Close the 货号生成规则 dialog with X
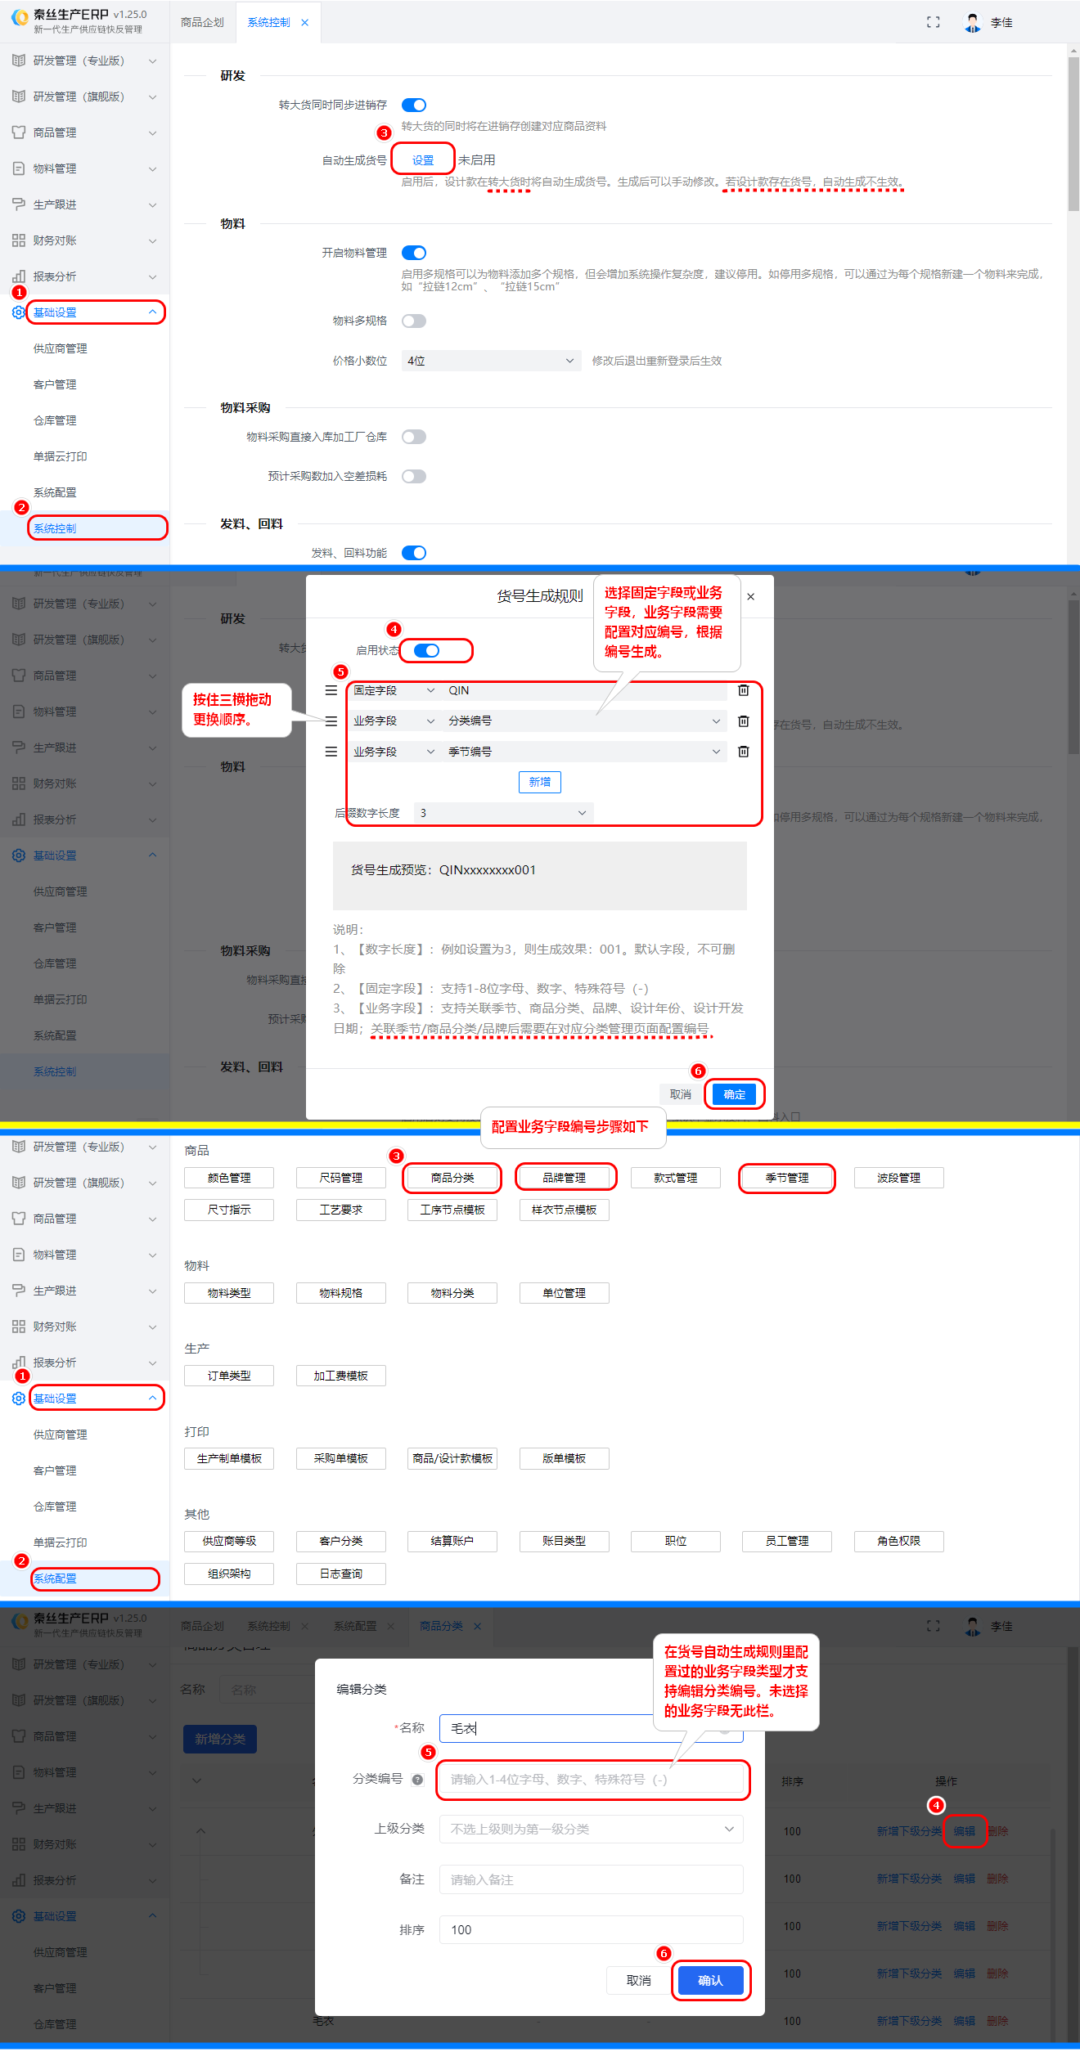The width and height of the screenshot is (1080, 2052). [x=751, y=597]
